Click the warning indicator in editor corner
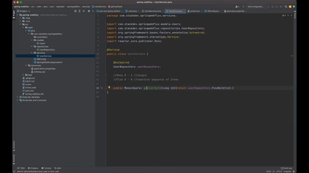 [284, 15]
